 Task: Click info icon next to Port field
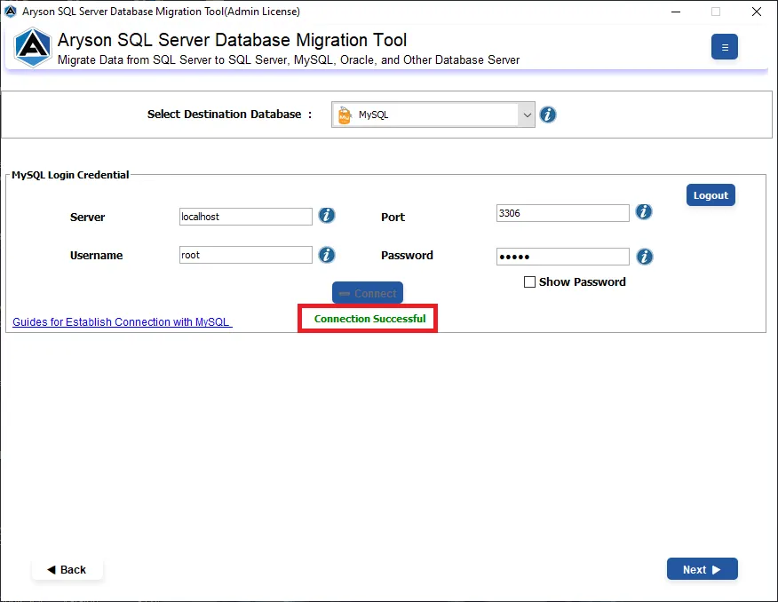(644, 212)
